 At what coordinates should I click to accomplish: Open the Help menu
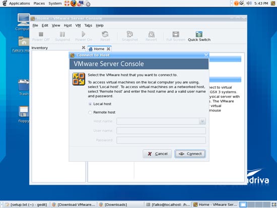pyautogui.click(x=100, y=26)
